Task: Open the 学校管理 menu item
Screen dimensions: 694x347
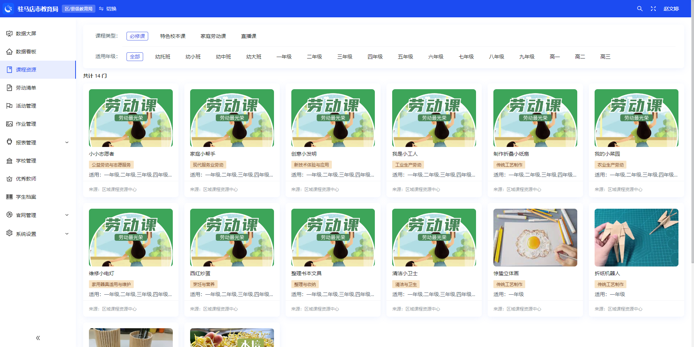Action: tap(26, 161)
